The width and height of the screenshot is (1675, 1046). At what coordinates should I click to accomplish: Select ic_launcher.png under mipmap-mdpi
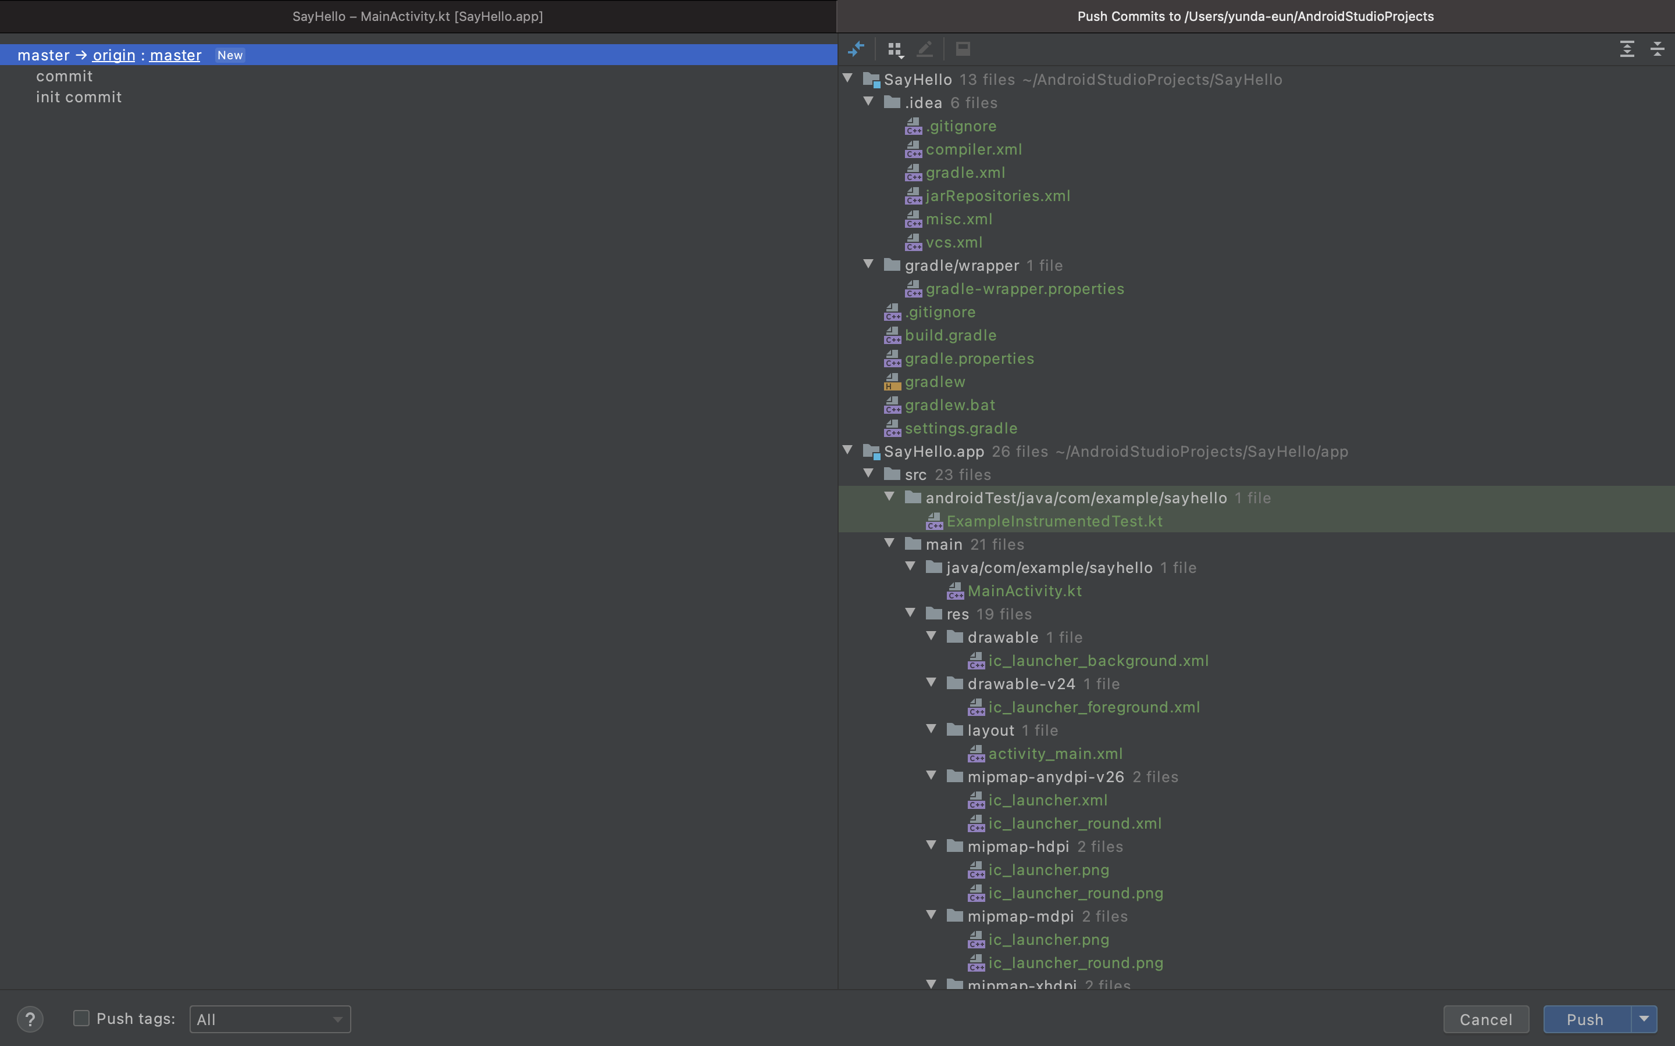[x=1049, y=940]
